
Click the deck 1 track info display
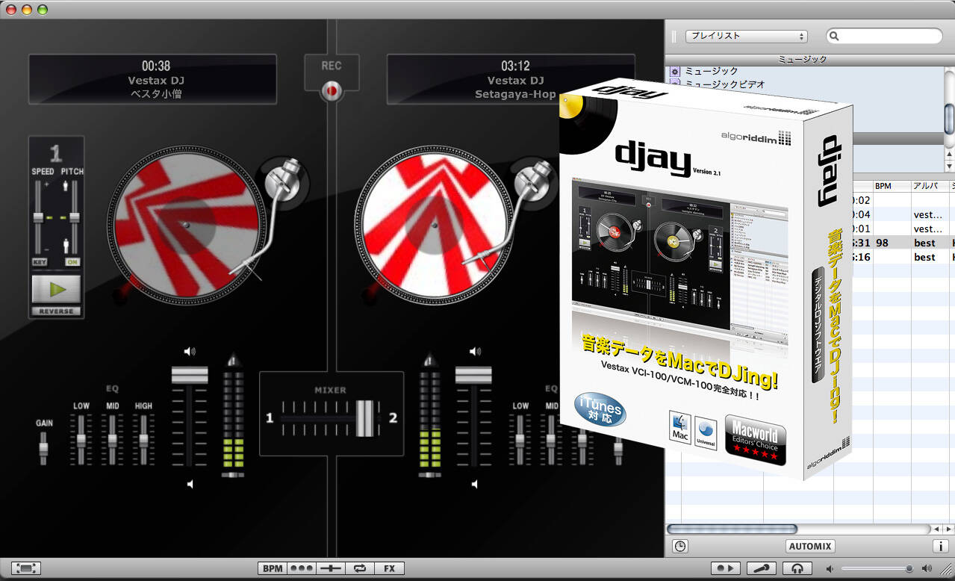coord(152,79)
